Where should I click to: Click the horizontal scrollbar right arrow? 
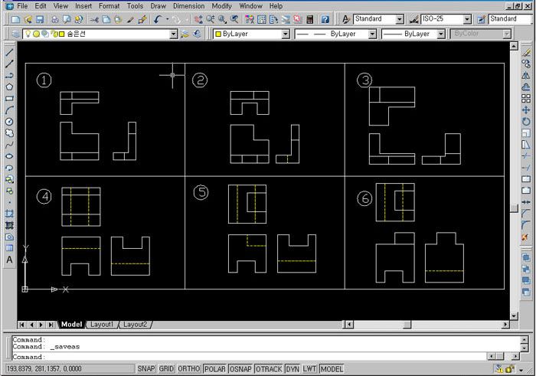(505, 325)
